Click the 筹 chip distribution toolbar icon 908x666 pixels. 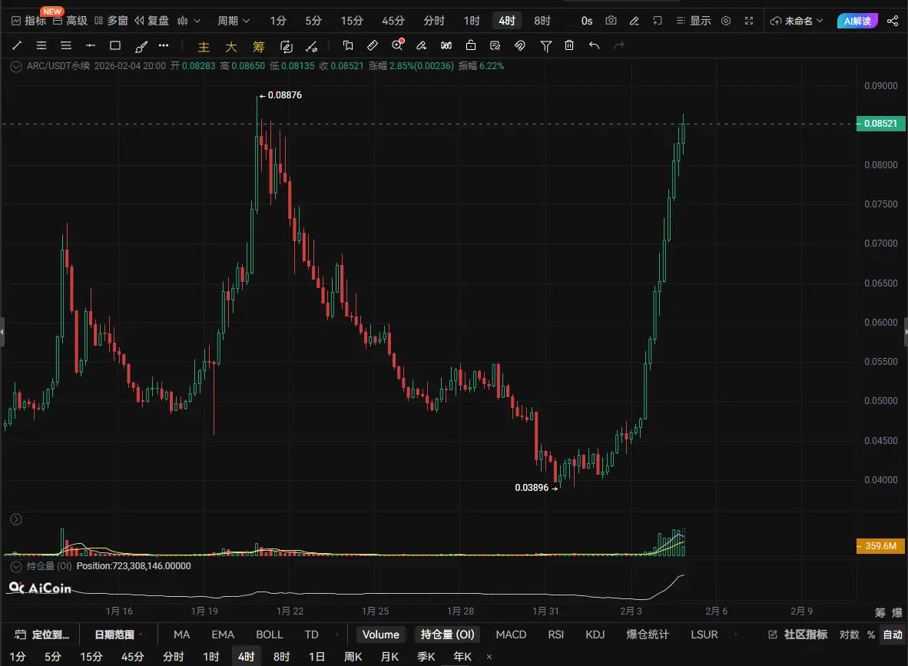pos(258,46)
